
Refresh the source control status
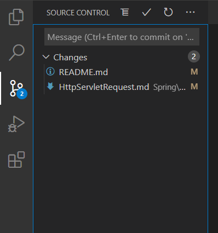(x=168, y=12)
